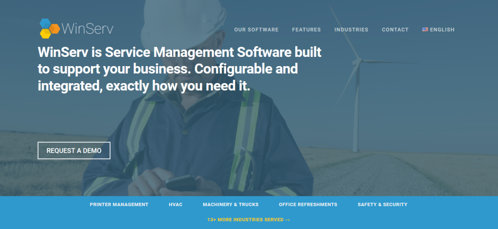
Task: Open the Printer Management industry link
Action: coord(119,205)
